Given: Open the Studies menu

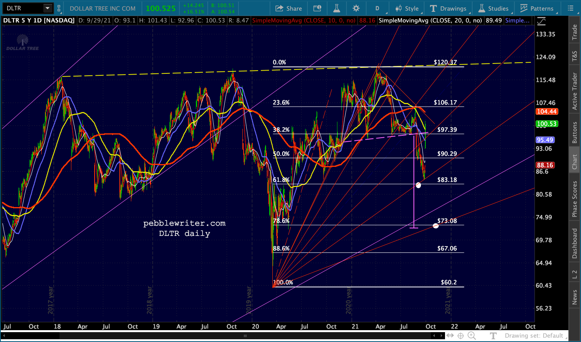Looking at the screenshot, I should point(493,8).
